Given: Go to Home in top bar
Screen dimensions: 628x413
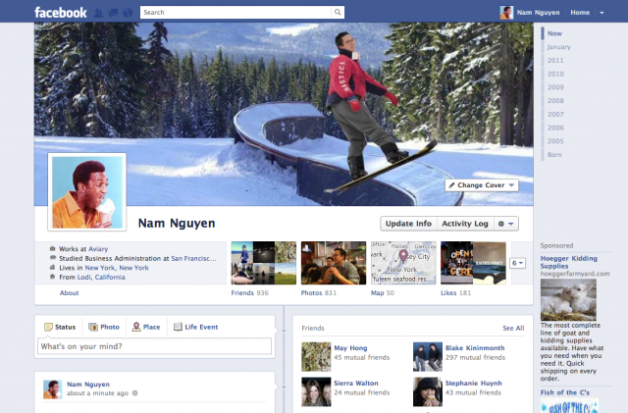Looking at the screenshot, I should (x=580, y=13).
